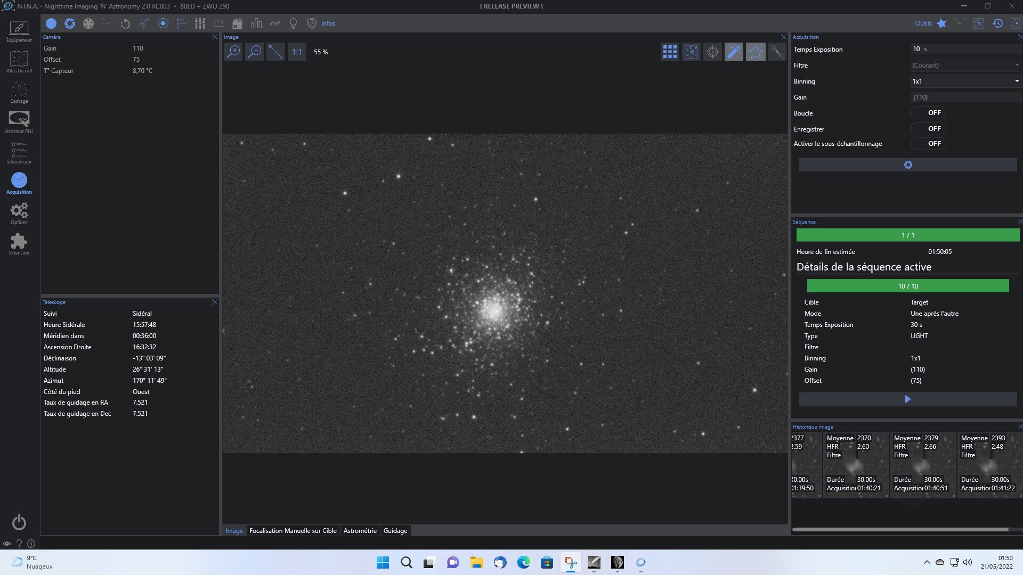The height and width of the screenshot is (575, 1023).
Task: Select image thumbnail with Moyenne 2393
Action: click(x=989, y=465)
